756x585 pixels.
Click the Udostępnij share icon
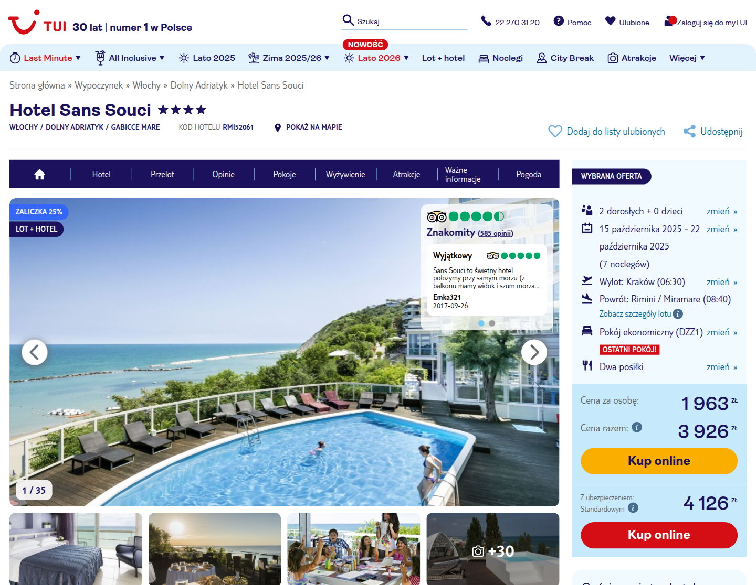[x=689, y=132]
